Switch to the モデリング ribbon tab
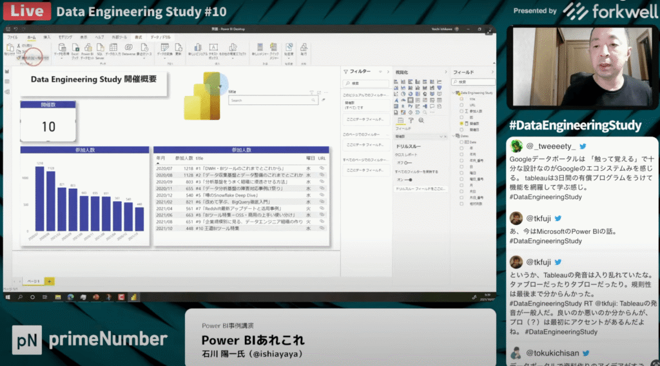The width and height of the screenshot is (660, 366). pos(65,37)
